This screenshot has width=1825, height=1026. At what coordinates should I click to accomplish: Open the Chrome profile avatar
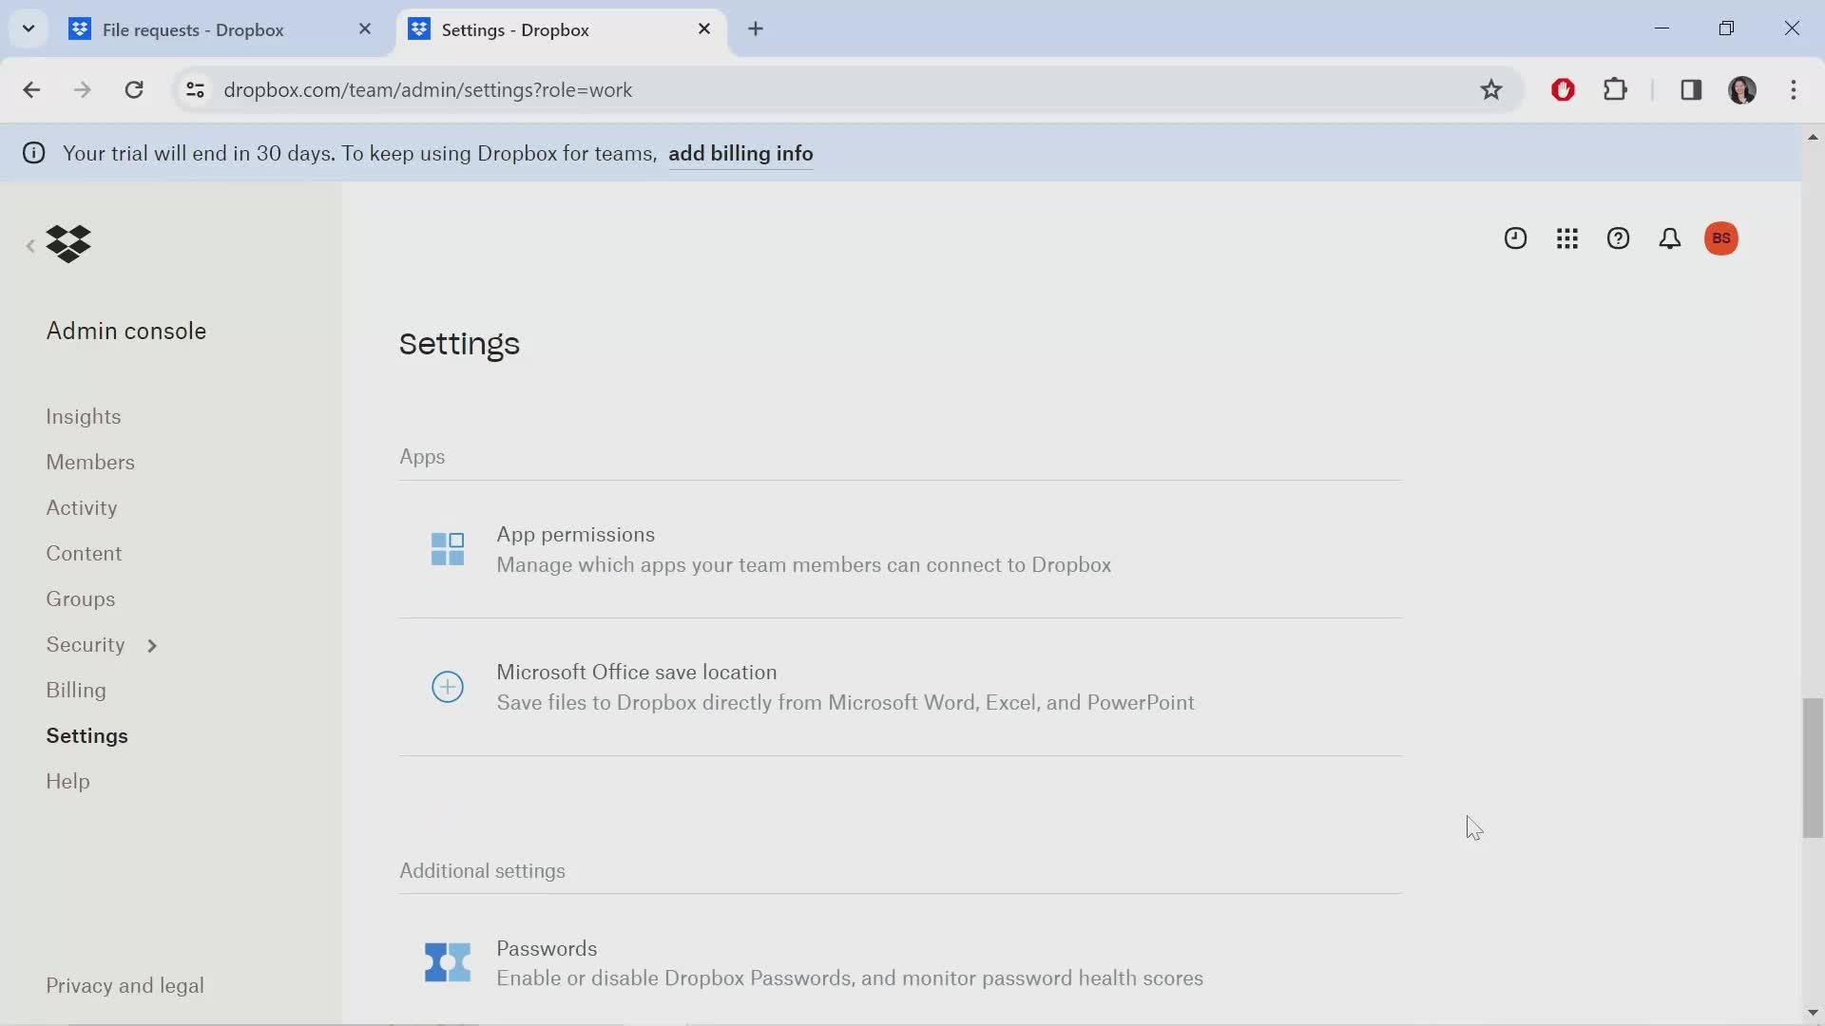[1742, 89]
